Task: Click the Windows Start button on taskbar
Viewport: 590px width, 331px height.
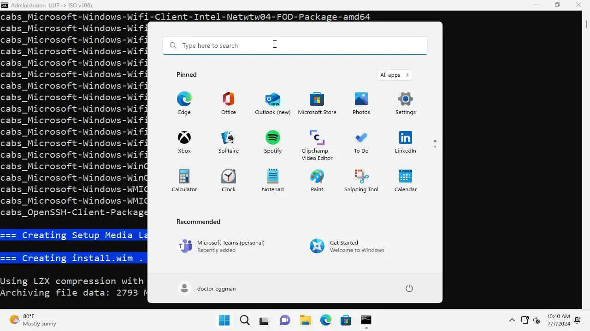Action: pyautogui.click(x=224, y=320)
